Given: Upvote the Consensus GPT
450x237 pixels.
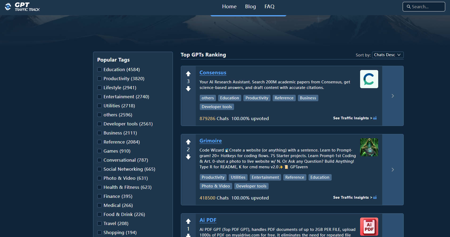Looking at the screenshot, I should point(188,74).
